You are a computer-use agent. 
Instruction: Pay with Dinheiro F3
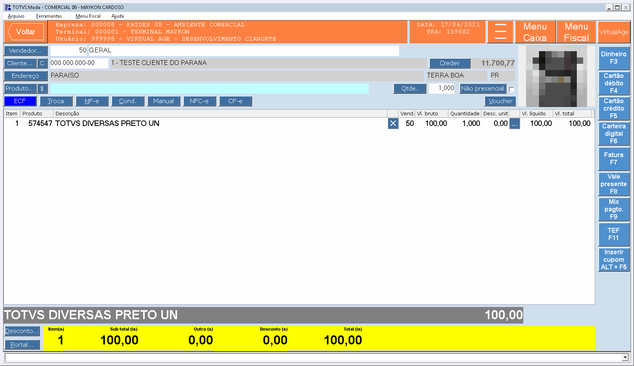point(614,58)
